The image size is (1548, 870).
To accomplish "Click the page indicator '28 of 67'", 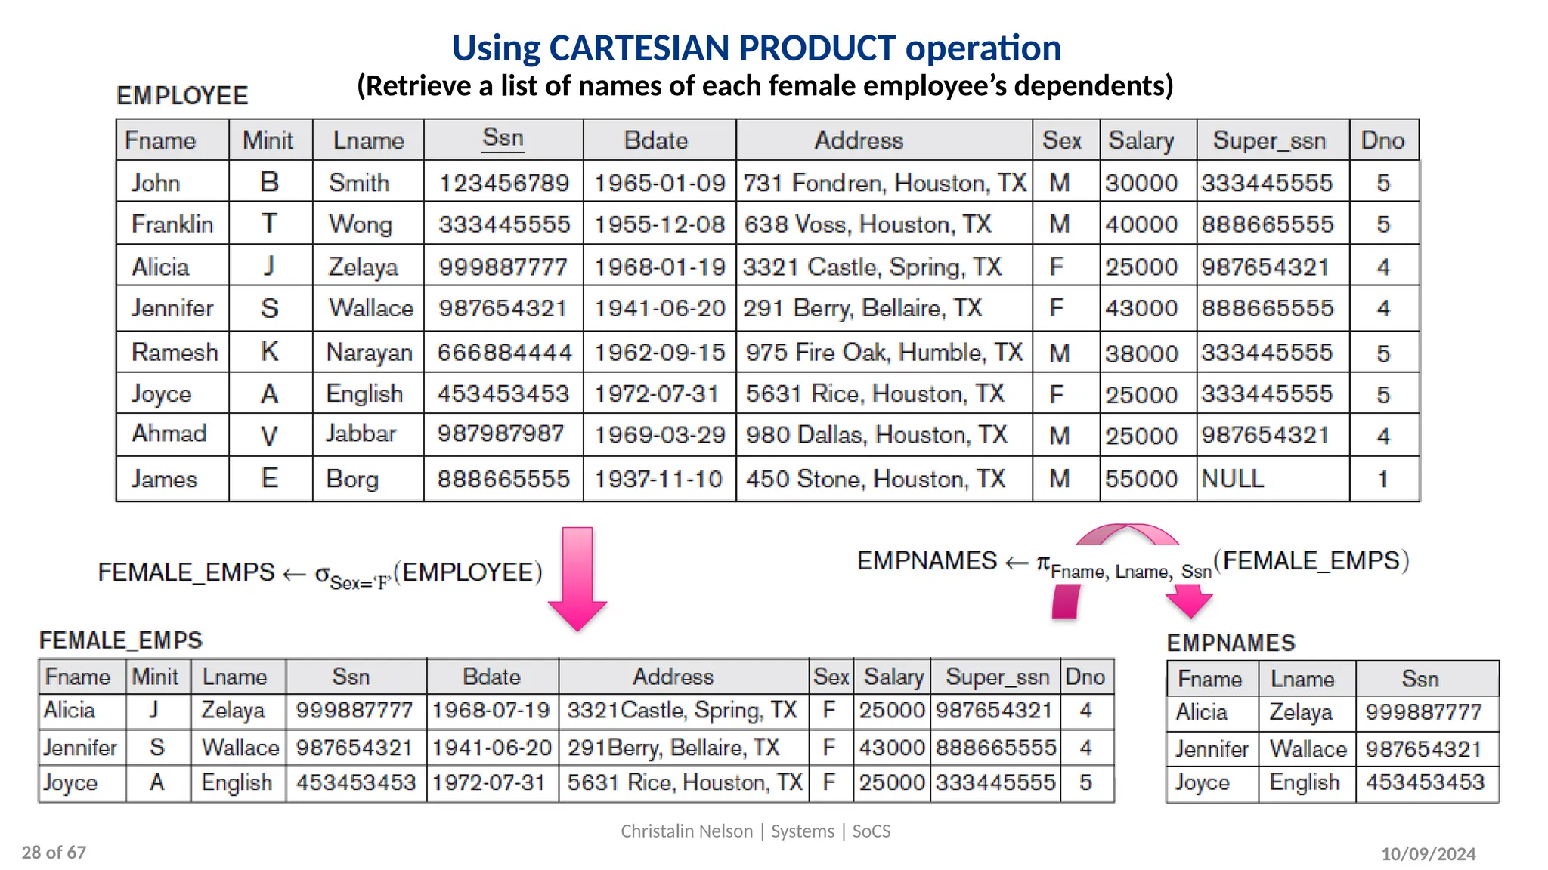I will pyautogui.click(x=54, y=853).
